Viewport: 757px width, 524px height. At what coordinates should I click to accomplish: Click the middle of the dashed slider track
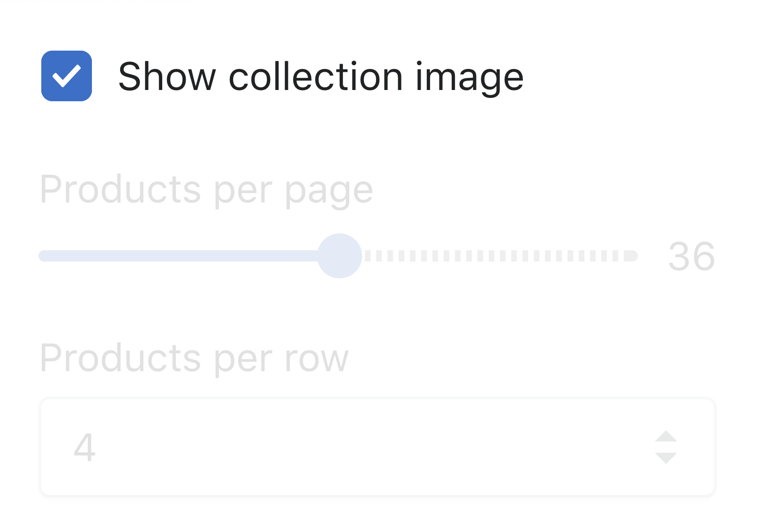[x=501, y=256]
